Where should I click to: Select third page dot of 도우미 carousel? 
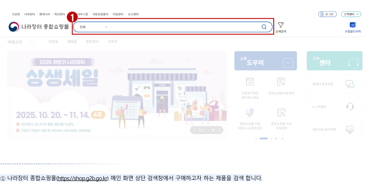pyautogui.click(x=272, y=139)
